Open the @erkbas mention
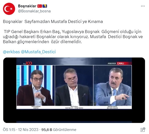 click(x=11, y=52)
